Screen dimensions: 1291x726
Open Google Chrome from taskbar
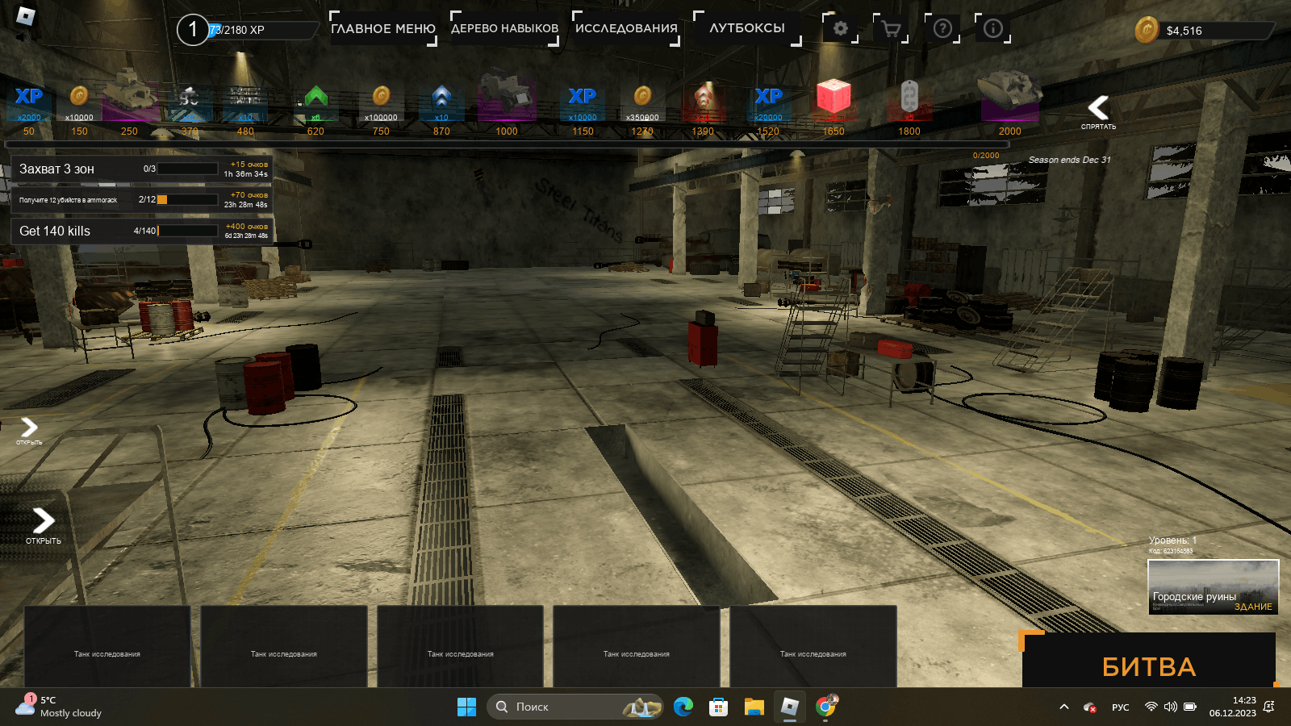click(825, 707)
